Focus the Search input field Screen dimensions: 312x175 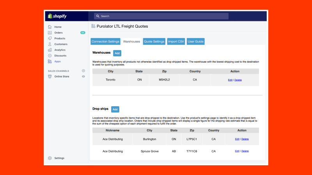click(161, 16)
